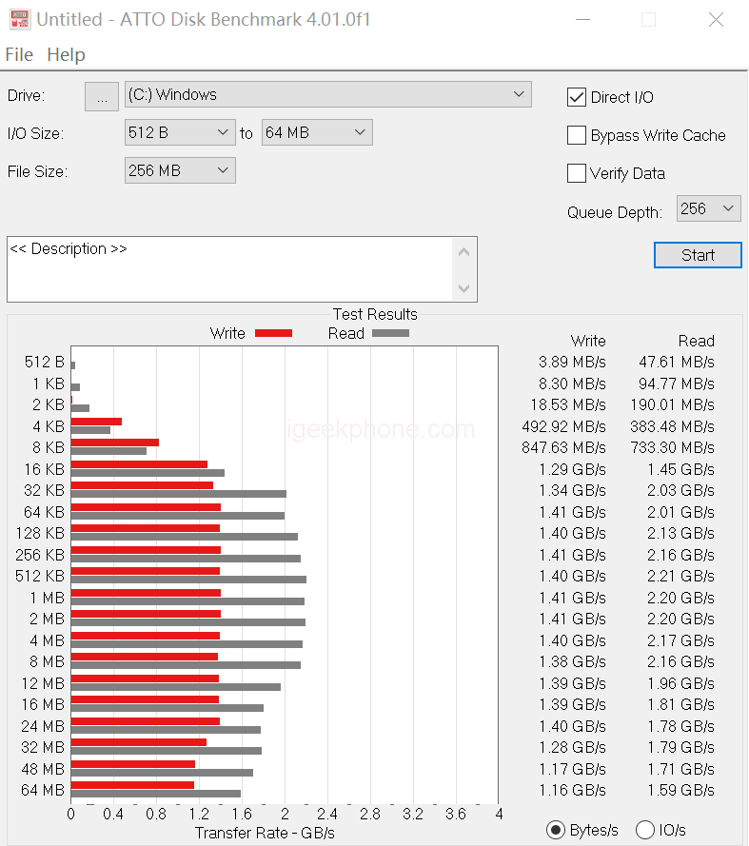Click inside the Description text box
This screenshot has width=749, height=846.
[x=228, y=269]
